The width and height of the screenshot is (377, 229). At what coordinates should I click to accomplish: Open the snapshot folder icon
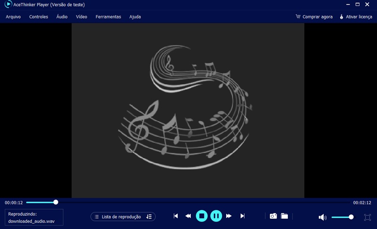click(x=284, y=216)
